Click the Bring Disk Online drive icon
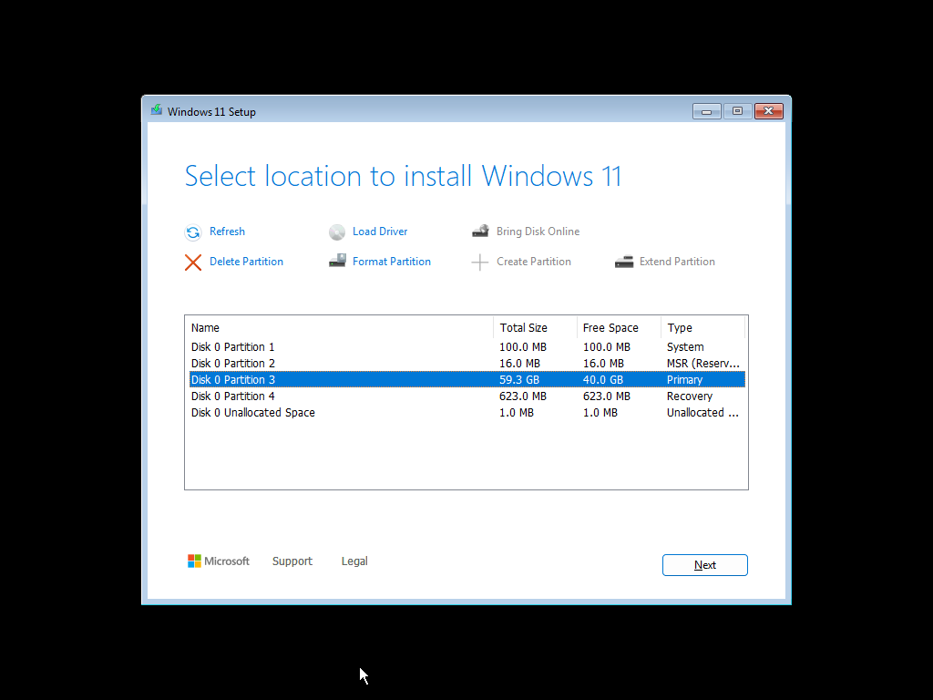 pos(481,231)
